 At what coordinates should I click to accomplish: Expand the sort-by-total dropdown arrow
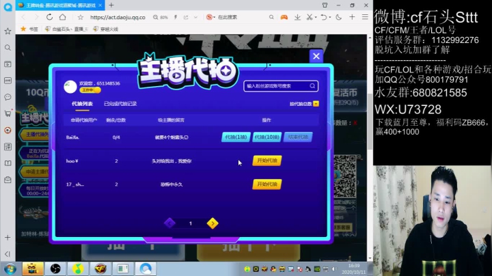coord(316,104)
